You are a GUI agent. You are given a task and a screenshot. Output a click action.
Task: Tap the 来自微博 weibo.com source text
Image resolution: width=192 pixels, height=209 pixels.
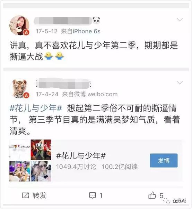[90, 94]
